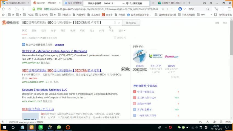233x131 pixels.
Task: Open a new tab with the plus button
Action: coord(189,3)
